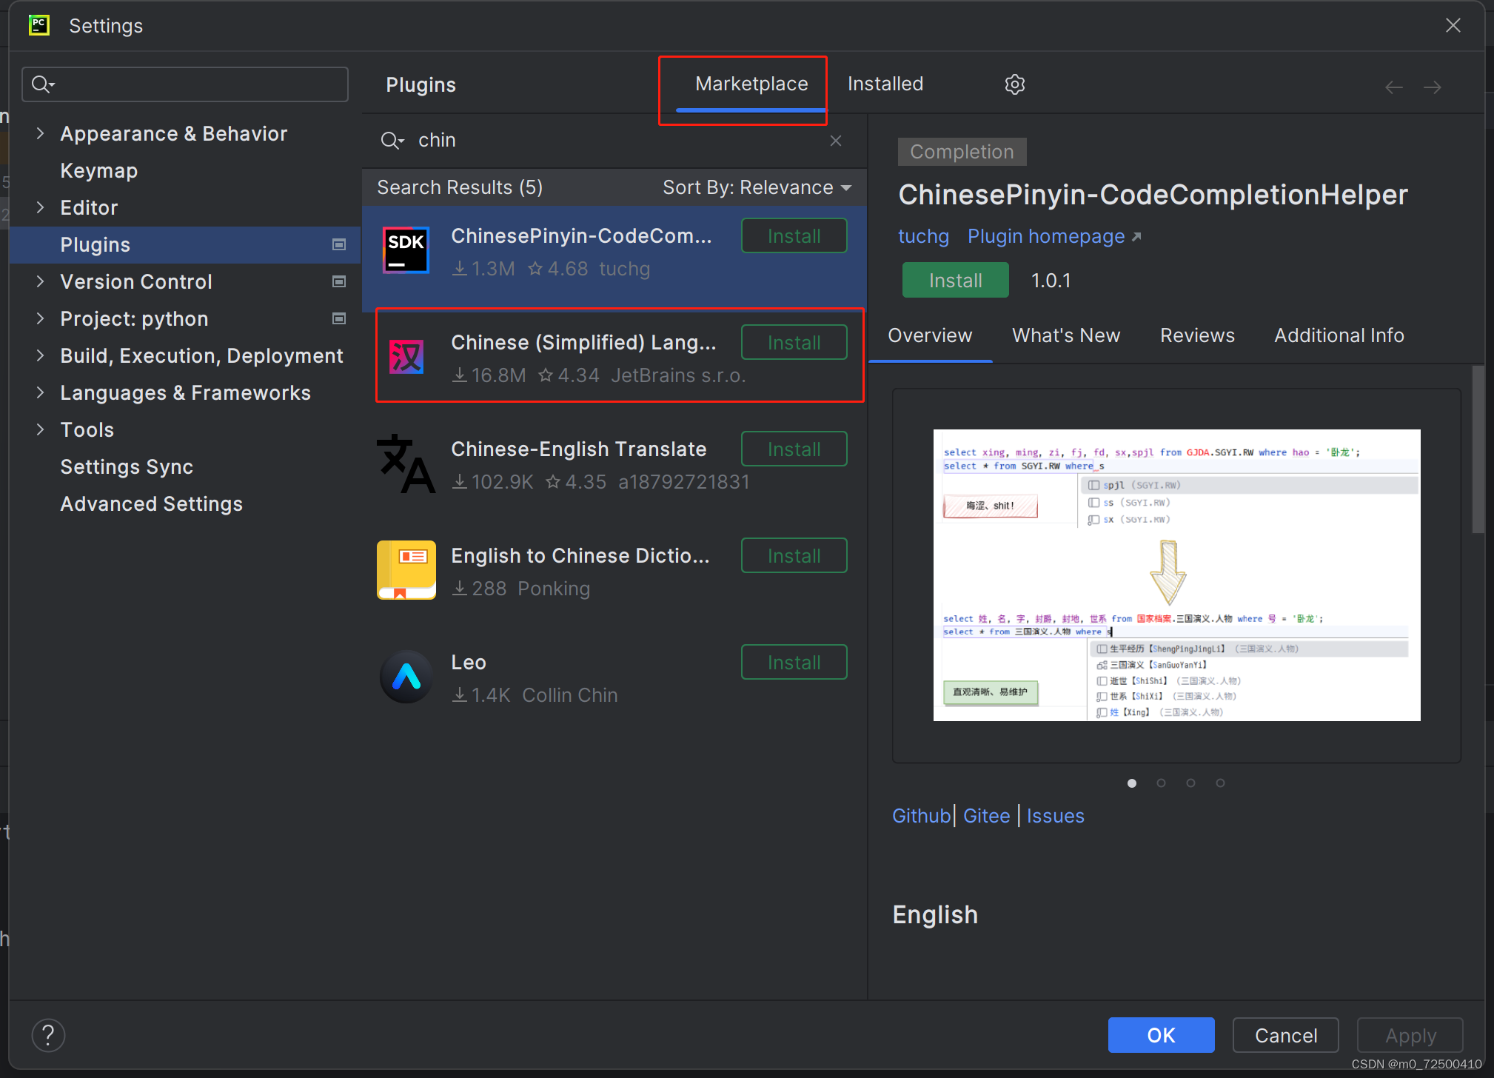Select Plugins in the settings tree
1494x1078 pixels.
click(x=185, y=244)
